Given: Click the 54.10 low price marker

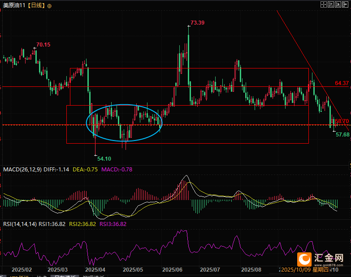Looking at the screenshot, I should click(x=104, y=158).
